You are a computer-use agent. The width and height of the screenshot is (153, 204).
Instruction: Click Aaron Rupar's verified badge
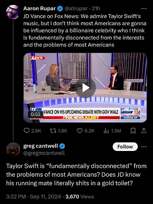pos(60,9)
